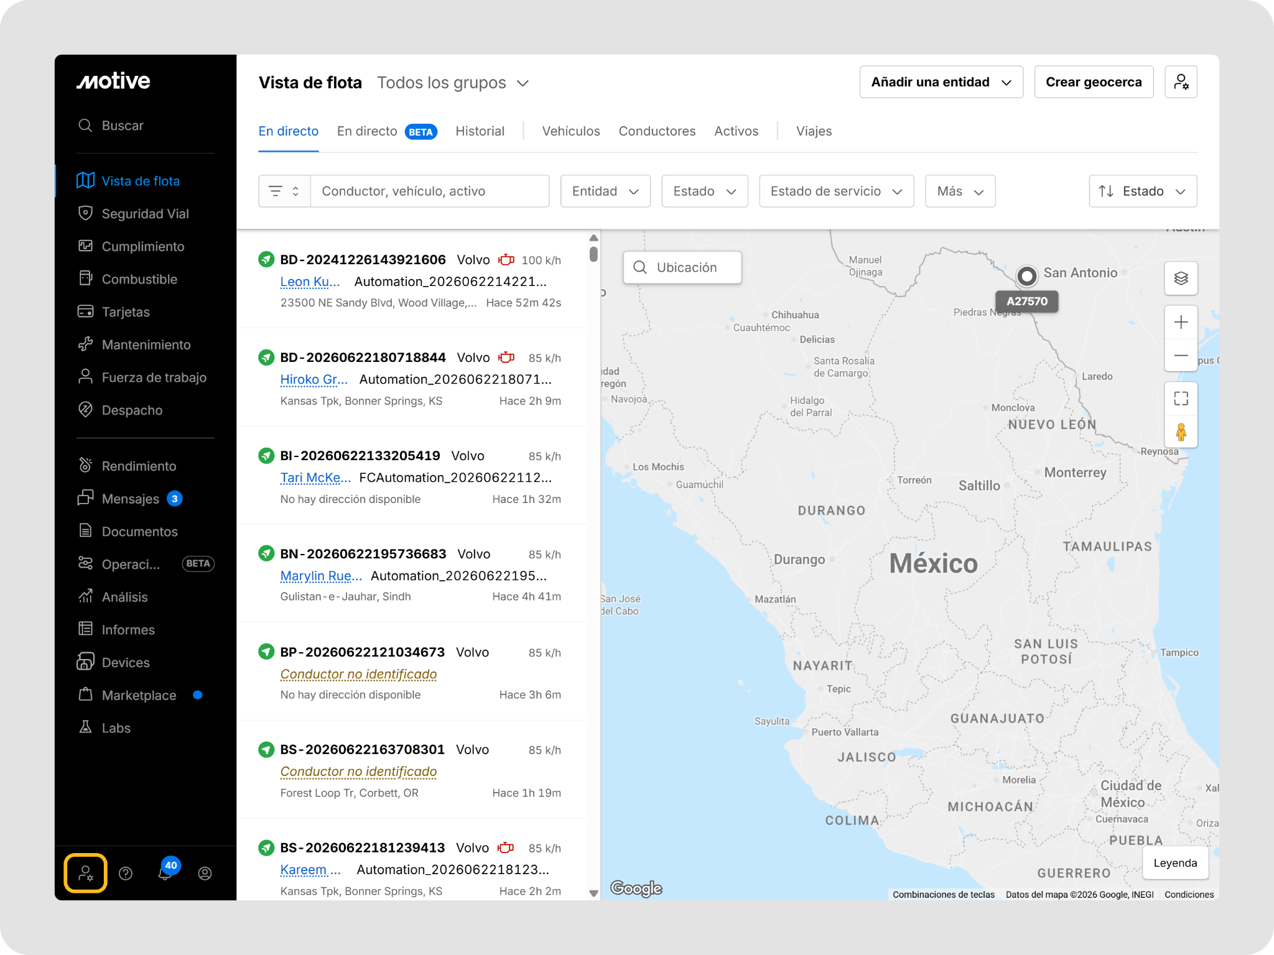Image resolution: width=1274 pixels, height=955 pixels.
Task: Open driver link Leon Ku...
Action: point(310,282)
